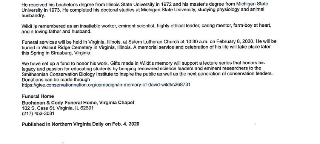
Task: Select the Buchanan & Cody Funeral Home name
Action: (78, 103)
